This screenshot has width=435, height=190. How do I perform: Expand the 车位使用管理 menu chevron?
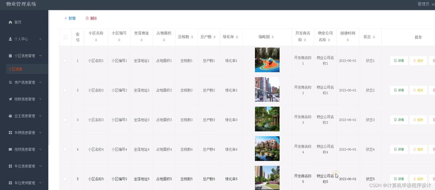(40, 183)
